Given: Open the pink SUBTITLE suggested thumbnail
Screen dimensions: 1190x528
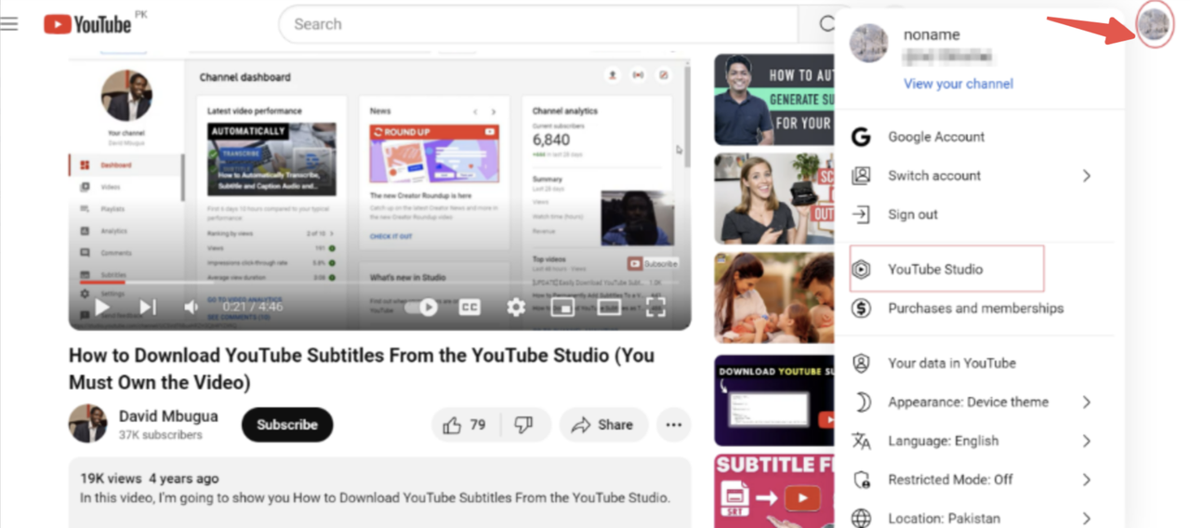Looking at the screenshot, I should pyautogui.click(x=774, y=491).
